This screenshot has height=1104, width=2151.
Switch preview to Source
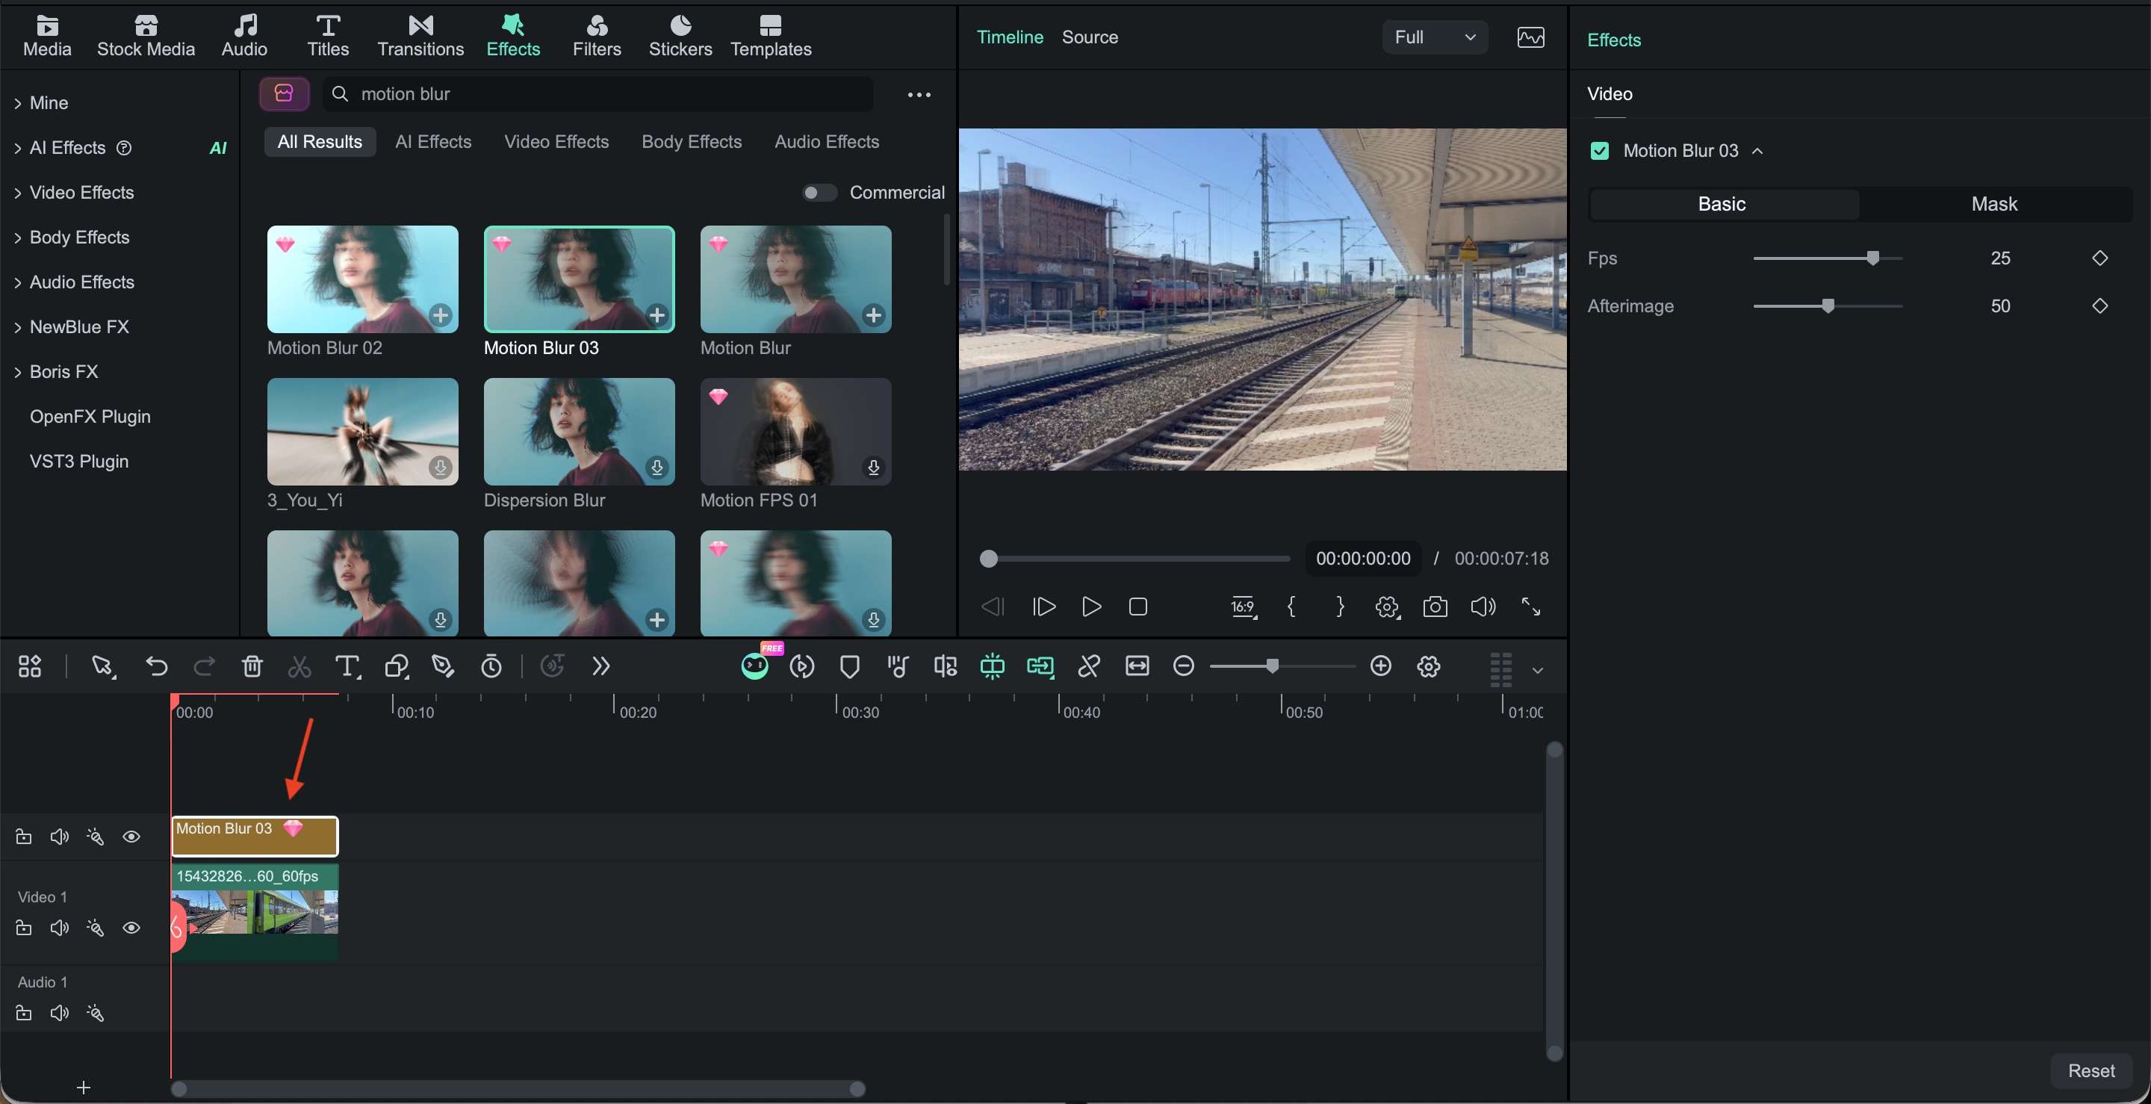click(x=1090, y=37)
